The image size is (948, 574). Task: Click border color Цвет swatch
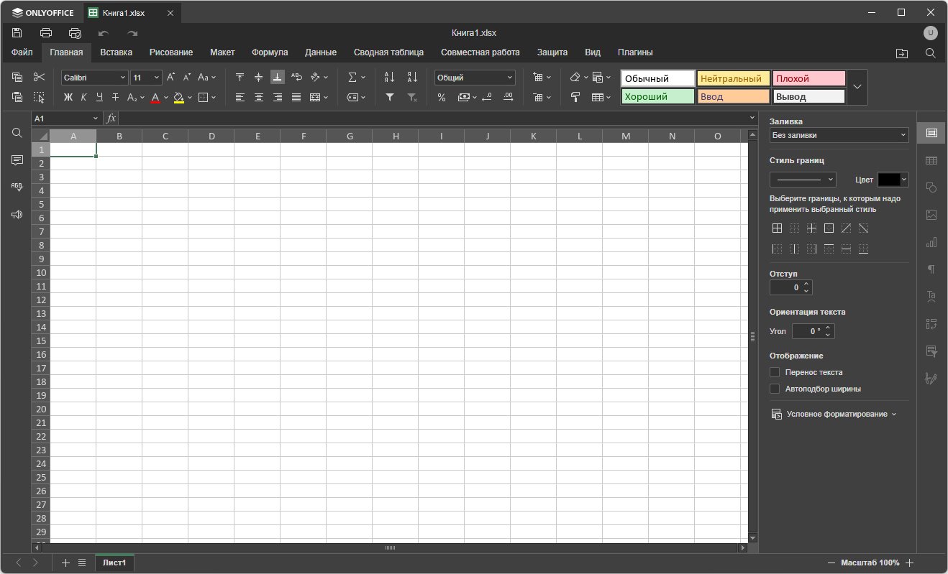click(890, 180)
